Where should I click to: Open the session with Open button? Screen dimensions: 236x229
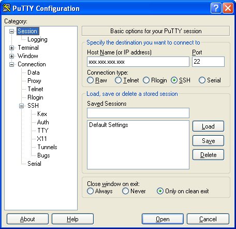coord(163,219)
